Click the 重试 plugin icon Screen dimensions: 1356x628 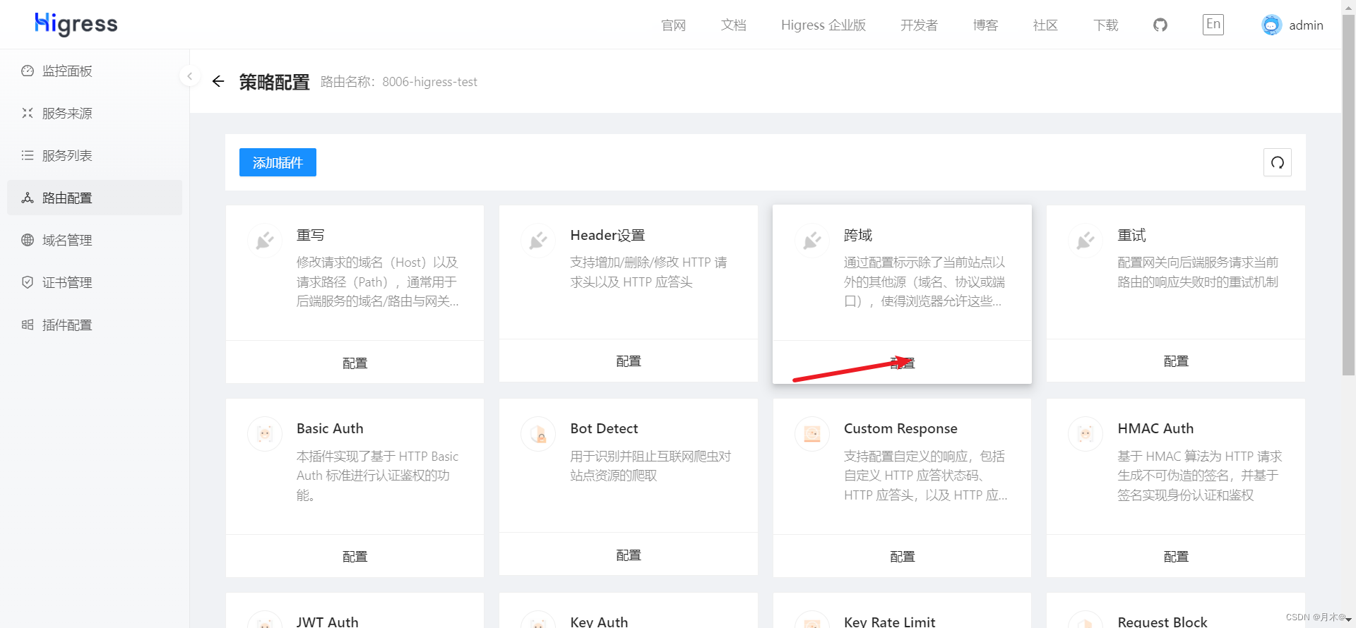(1086, 241)
